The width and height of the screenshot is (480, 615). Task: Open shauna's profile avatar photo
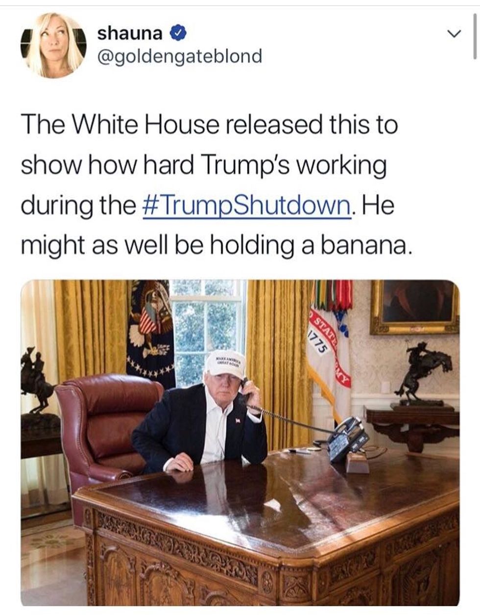(54, 45)
